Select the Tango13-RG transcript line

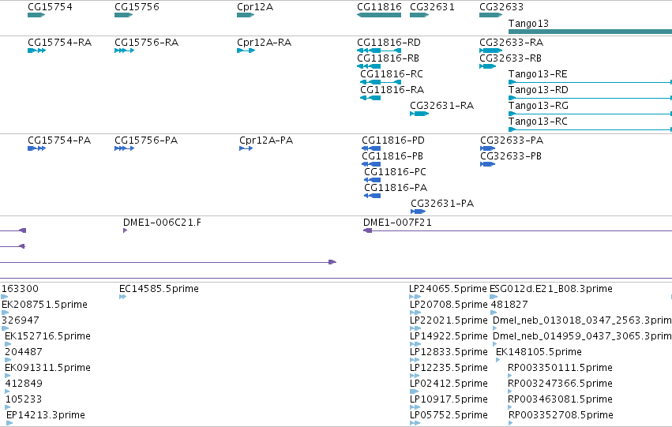point(590,114)
